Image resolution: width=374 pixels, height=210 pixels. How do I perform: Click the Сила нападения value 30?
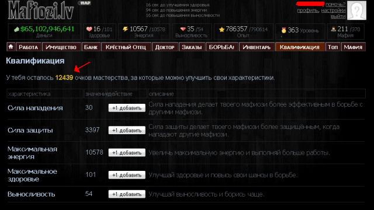point(89,107)
